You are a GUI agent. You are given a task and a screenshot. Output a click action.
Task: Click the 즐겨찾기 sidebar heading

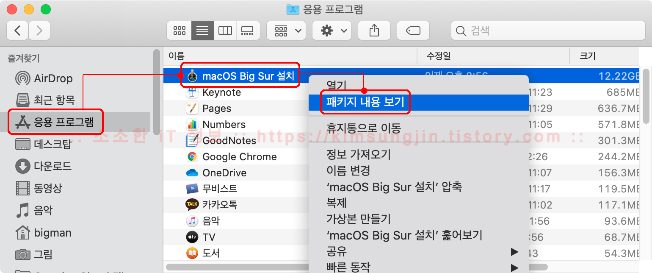tap(24, 58)
